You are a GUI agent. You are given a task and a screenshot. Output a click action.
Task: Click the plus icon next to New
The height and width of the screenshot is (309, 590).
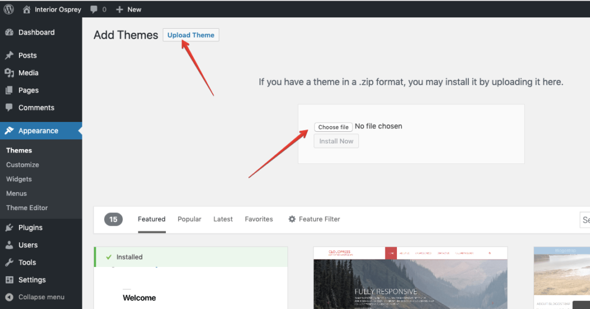[119, 10]
